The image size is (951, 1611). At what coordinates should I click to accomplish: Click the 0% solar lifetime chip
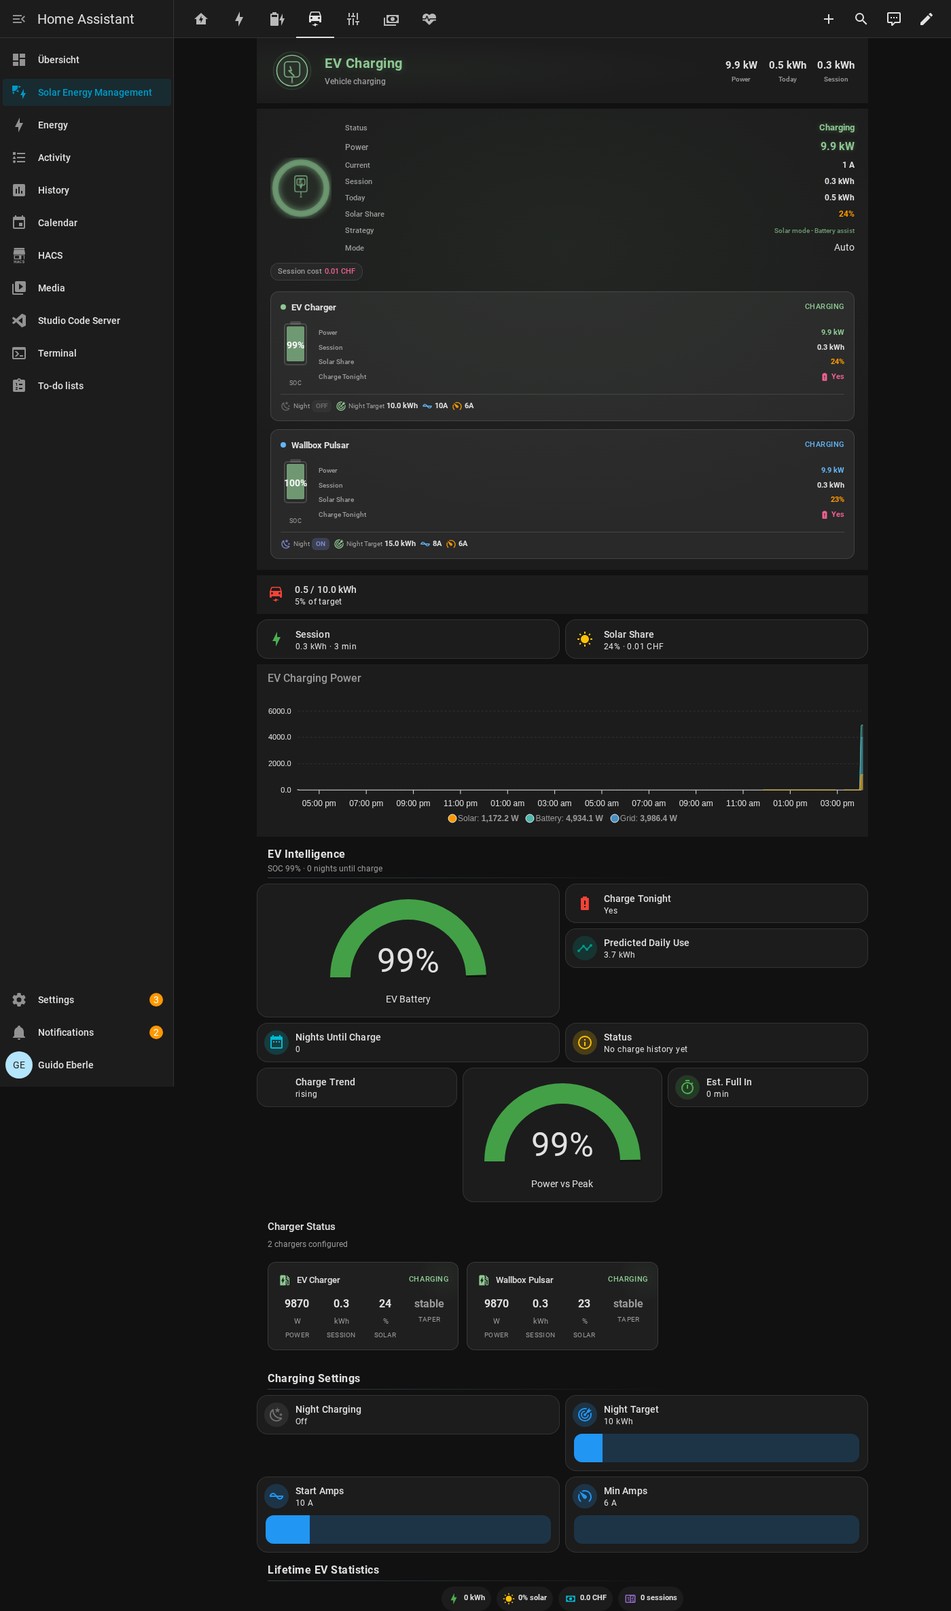click(x=525, y=1598)
